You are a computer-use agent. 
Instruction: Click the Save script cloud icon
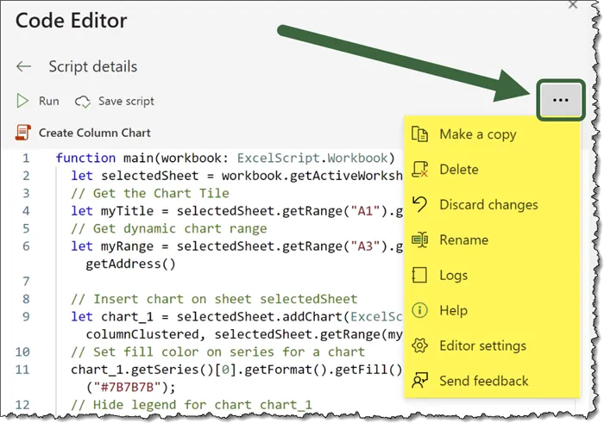pos(83,101)
